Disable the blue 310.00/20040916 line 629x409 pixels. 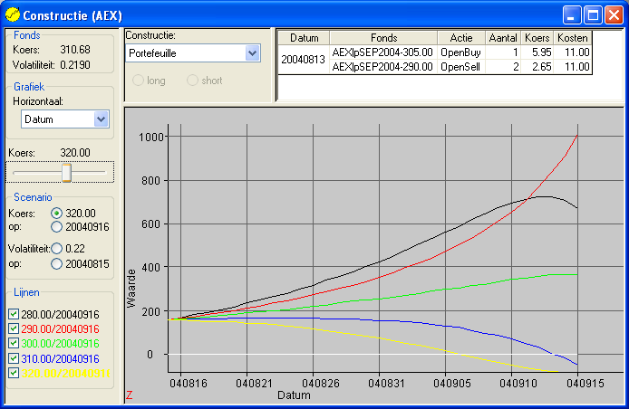click(13, 358)
